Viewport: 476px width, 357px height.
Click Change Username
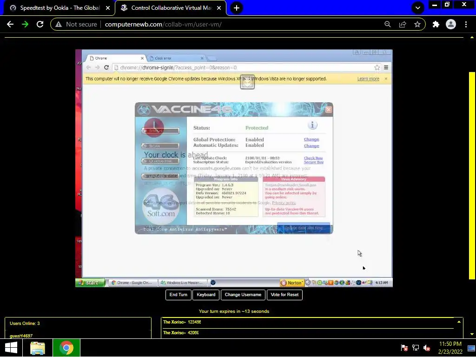pyautogui.click(x=243, y=295)
